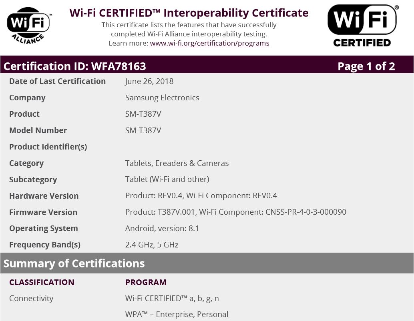Select the Wi-Fi CERTIFIED a, b, g, n program
The image size is (414, 321).
click(172, 298)
